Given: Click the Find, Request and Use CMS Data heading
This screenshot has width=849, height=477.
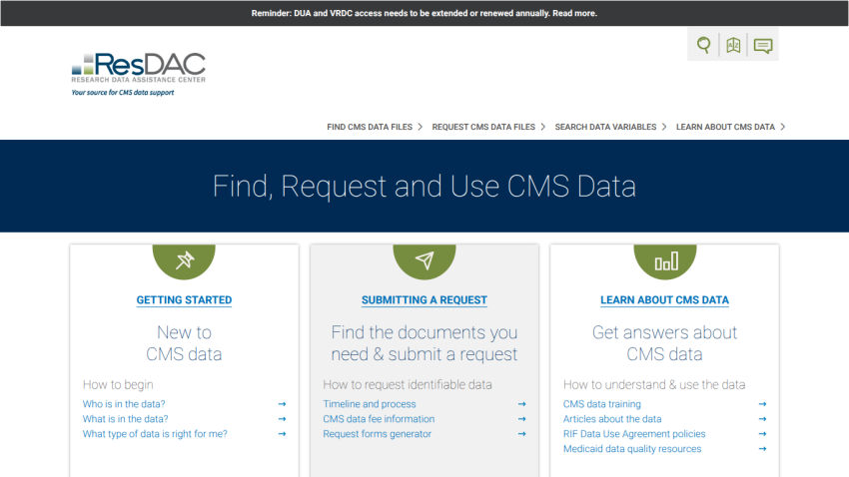Looking at the screenshot, I should coord(424,186).
